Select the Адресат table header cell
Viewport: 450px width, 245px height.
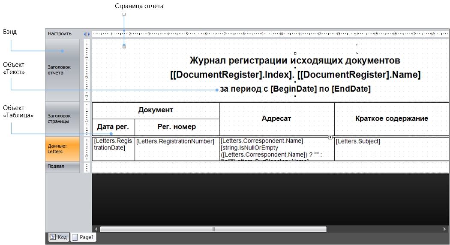point(276,119)
